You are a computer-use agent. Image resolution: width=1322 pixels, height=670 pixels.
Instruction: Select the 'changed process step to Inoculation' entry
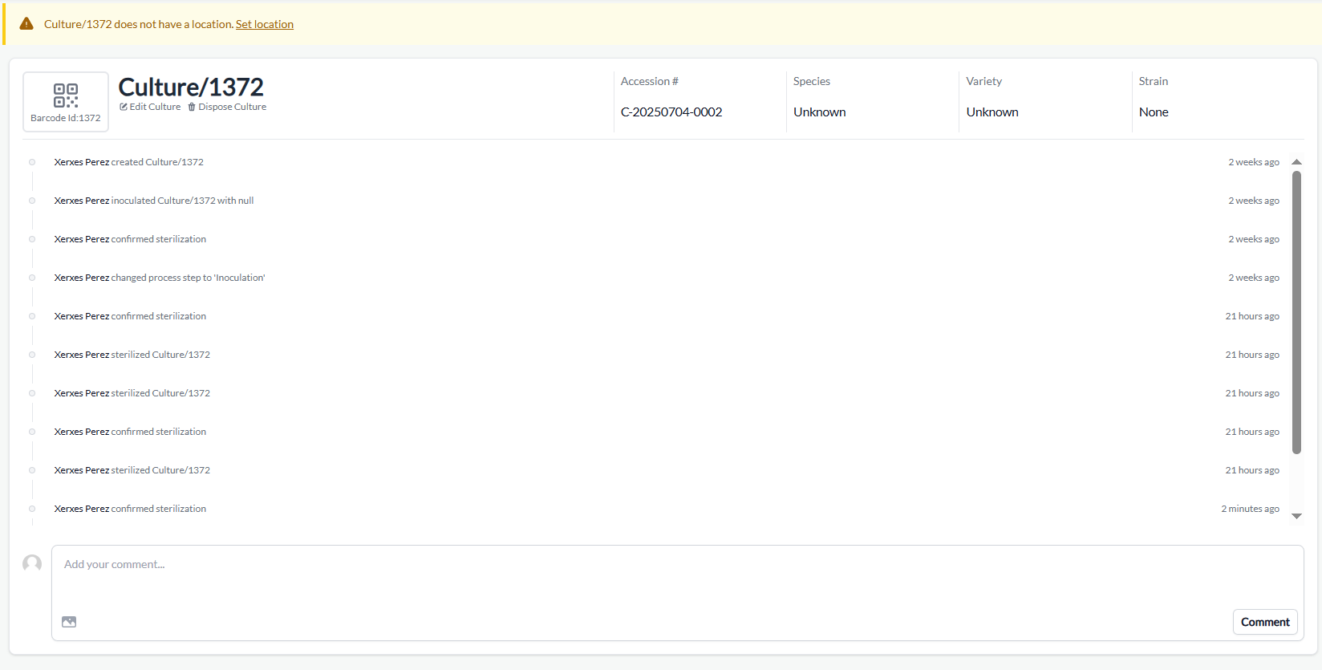(x=160, y=278)
